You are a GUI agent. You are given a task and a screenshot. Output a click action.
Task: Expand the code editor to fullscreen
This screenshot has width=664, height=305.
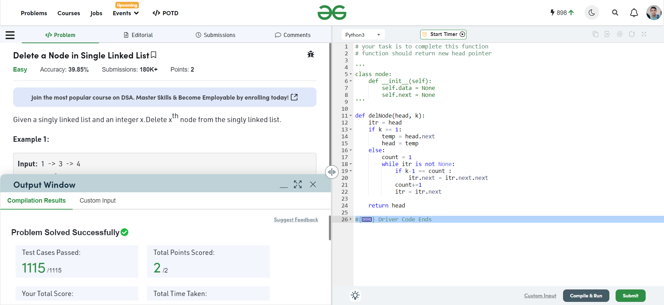point(644,34)
